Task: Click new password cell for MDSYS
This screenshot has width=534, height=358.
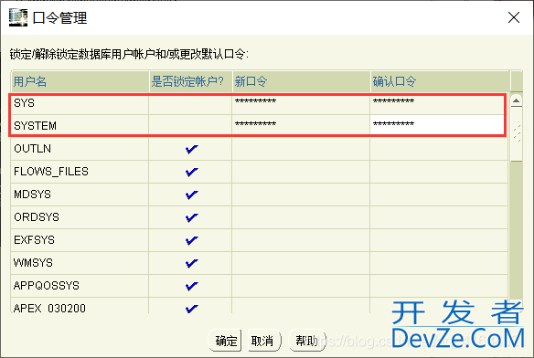Action: pyautogui.click(x=301, y=195)
